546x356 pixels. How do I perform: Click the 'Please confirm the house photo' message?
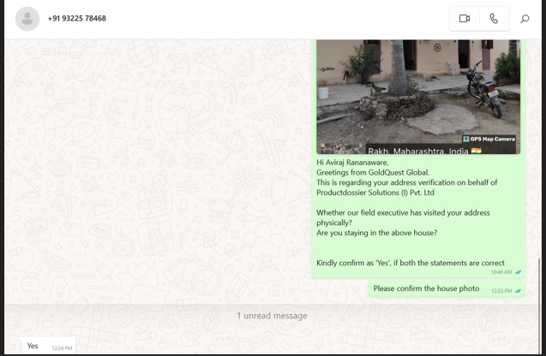426,288
